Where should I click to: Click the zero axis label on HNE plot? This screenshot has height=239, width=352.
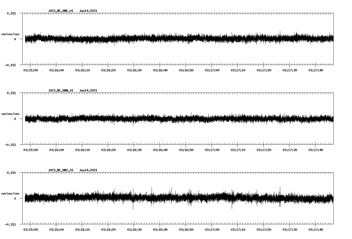click(15, 39)
